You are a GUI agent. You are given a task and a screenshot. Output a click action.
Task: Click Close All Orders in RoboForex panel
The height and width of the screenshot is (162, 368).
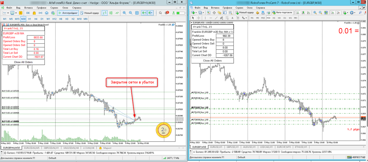[213, 60]
